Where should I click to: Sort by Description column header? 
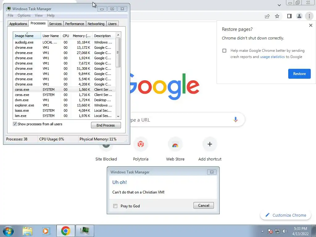(104, 36)
